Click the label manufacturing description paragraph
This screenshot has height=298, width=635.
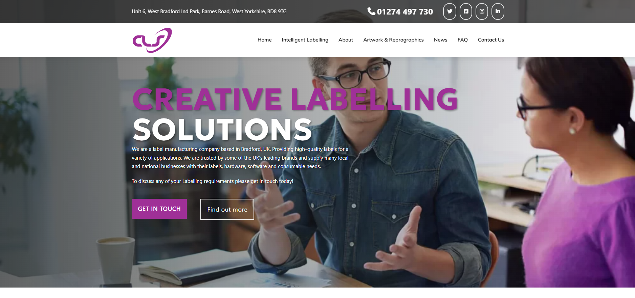pos(240,158)
